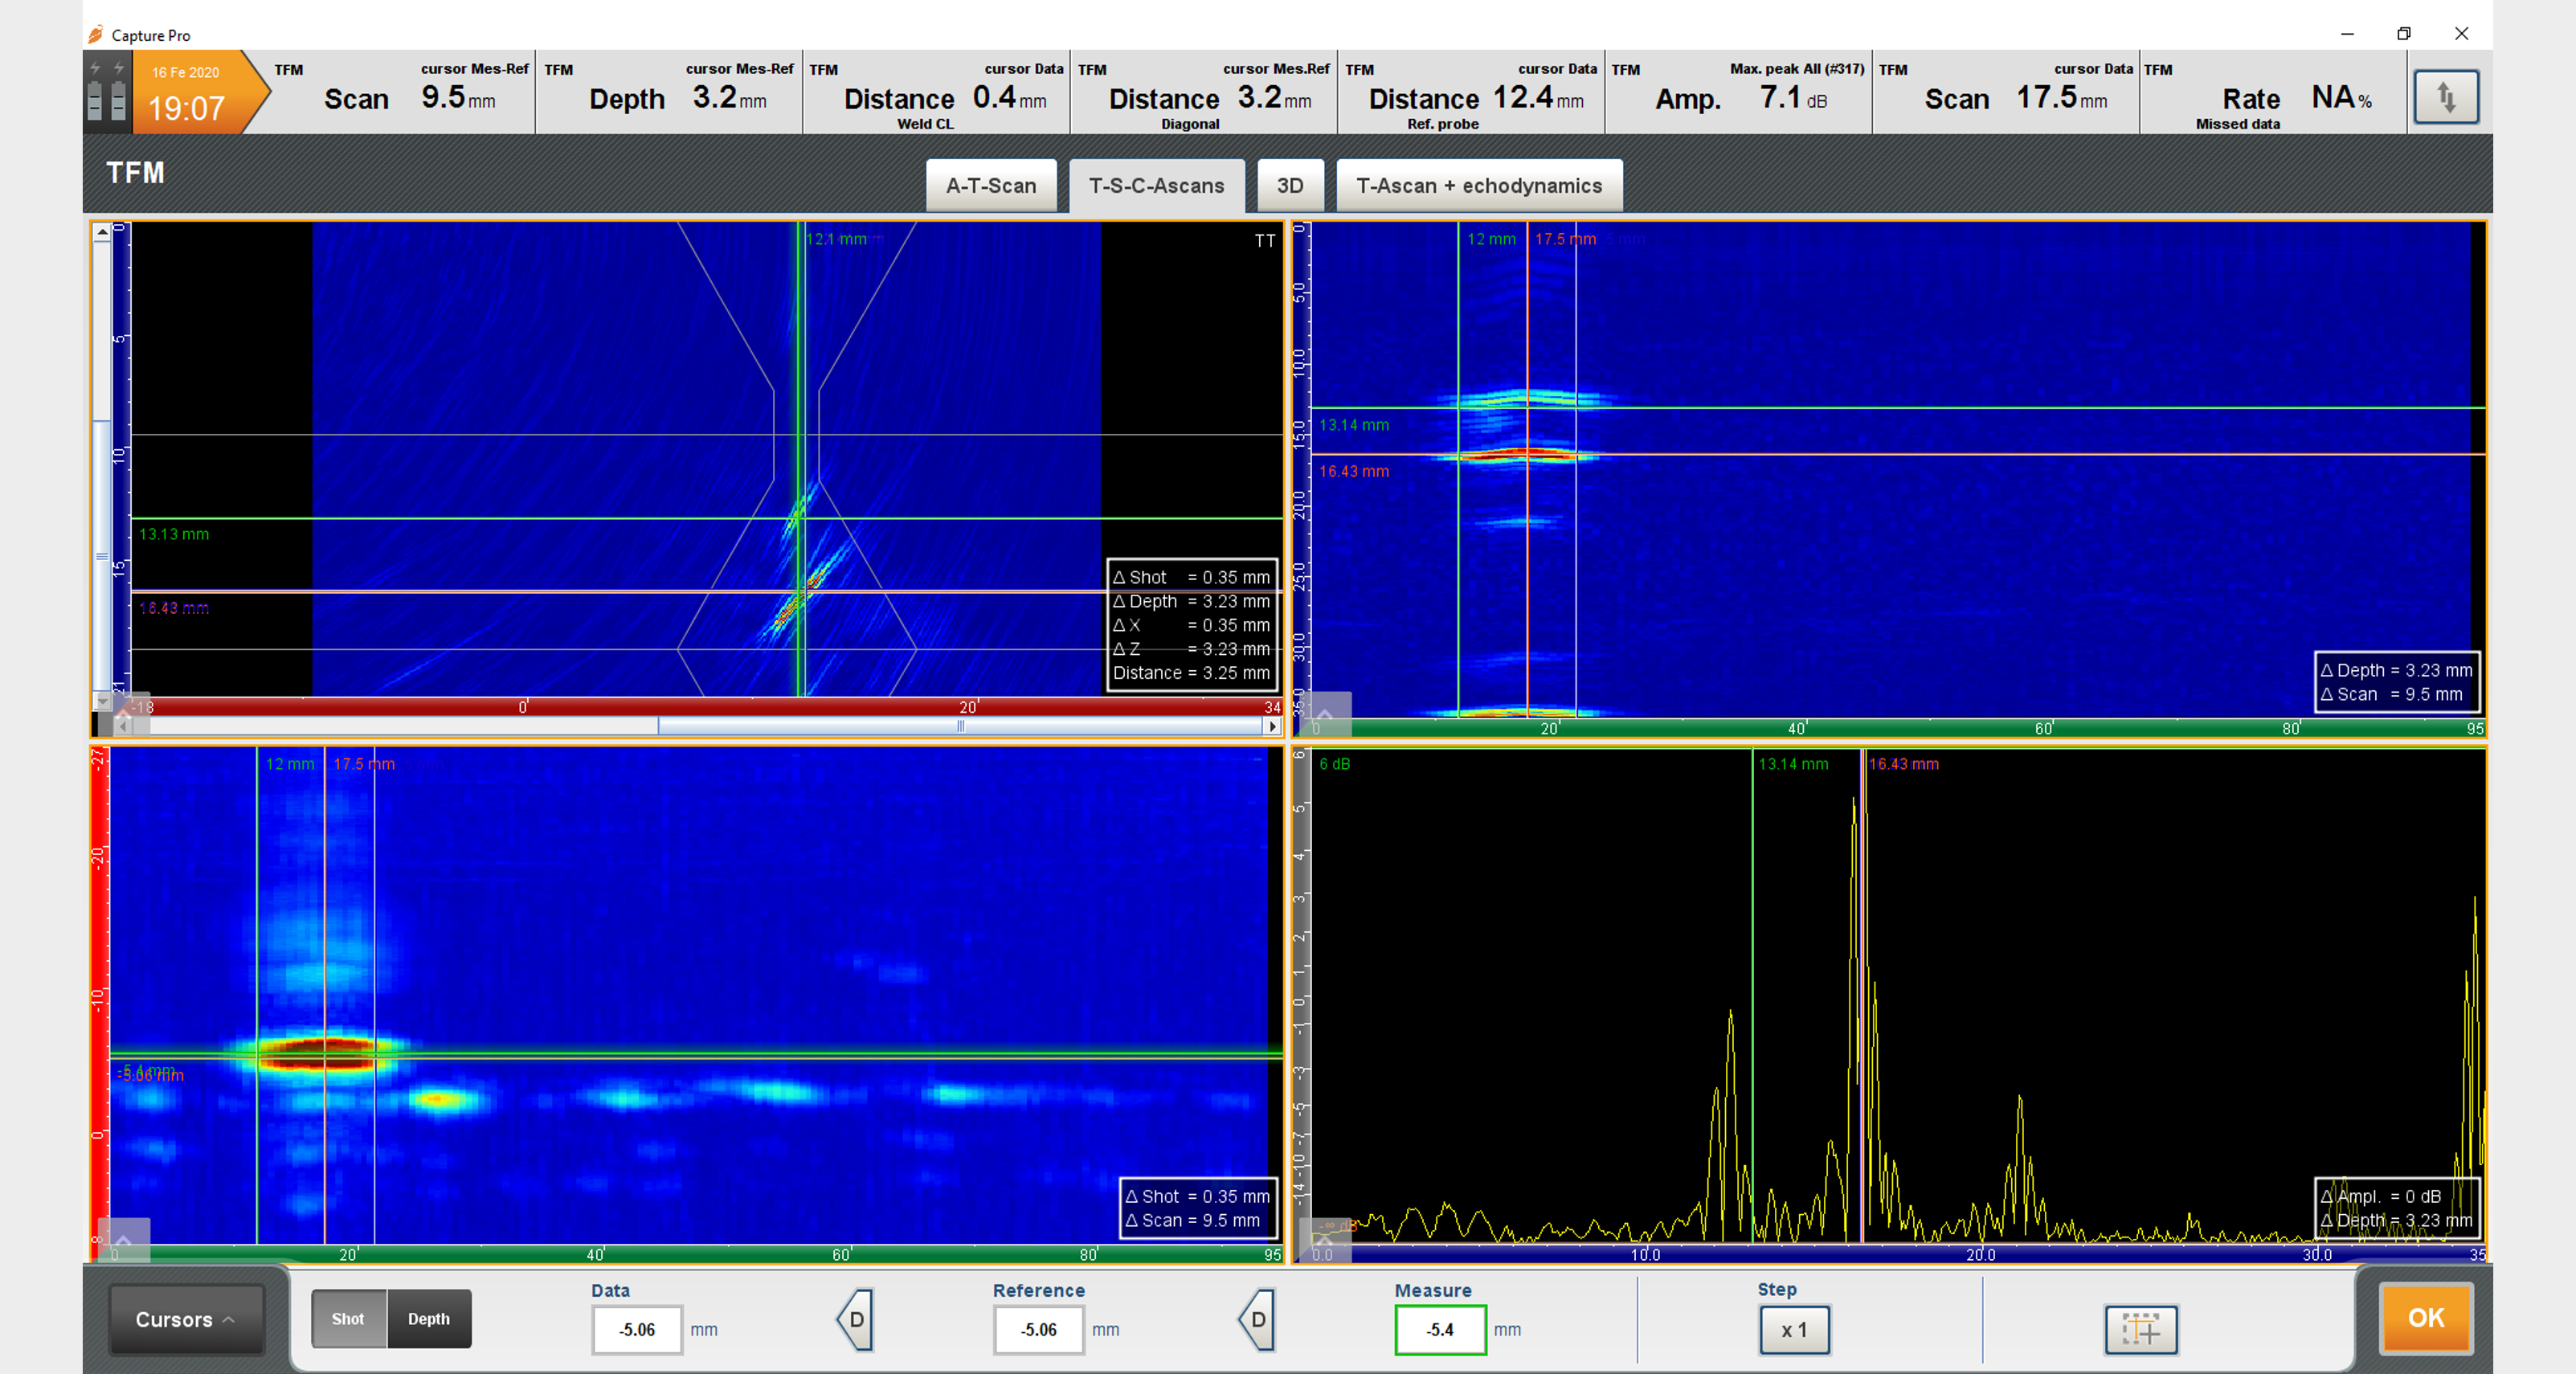Screen dimensions: 2576x1374
Task: Switch to the 3D view tab
Action: tap(1289, 186)
